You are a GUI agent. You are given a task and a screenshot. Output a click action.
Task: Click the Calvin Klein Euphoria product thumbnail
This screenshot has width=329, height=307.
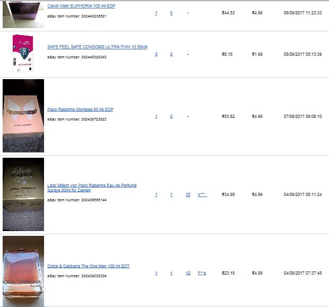(x=23, y=14)
